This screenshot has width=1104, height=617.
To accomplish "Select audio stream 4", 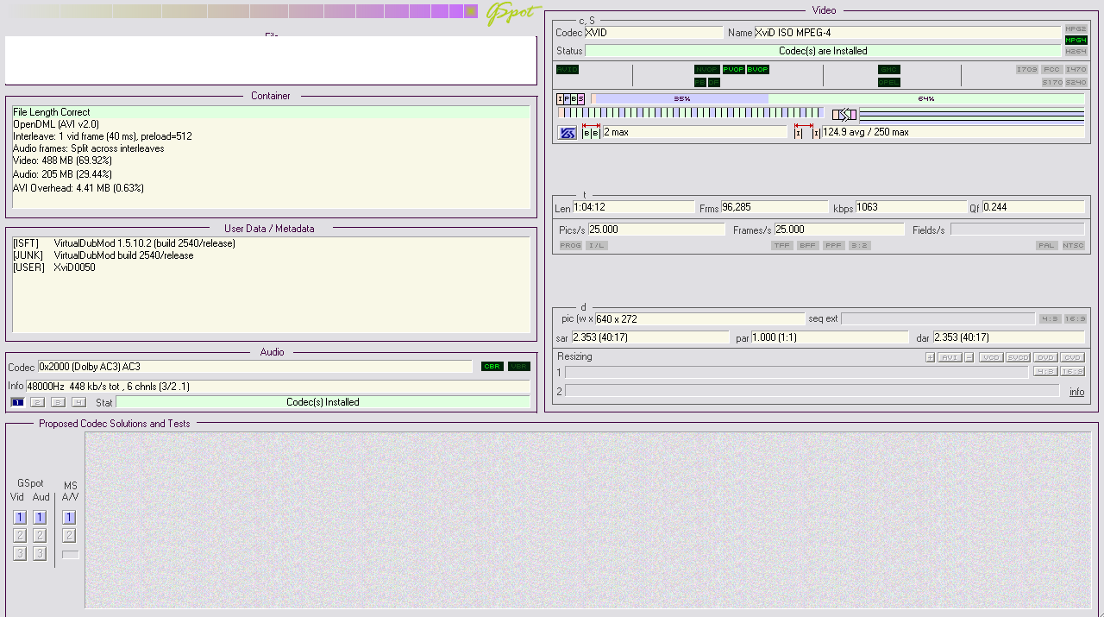I will pyautogui.click(x=78, y=402).
